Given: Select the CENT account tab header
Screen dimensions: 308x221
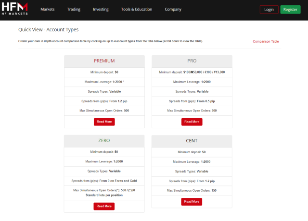Looking at the screenshot, I should click(192, 141).
